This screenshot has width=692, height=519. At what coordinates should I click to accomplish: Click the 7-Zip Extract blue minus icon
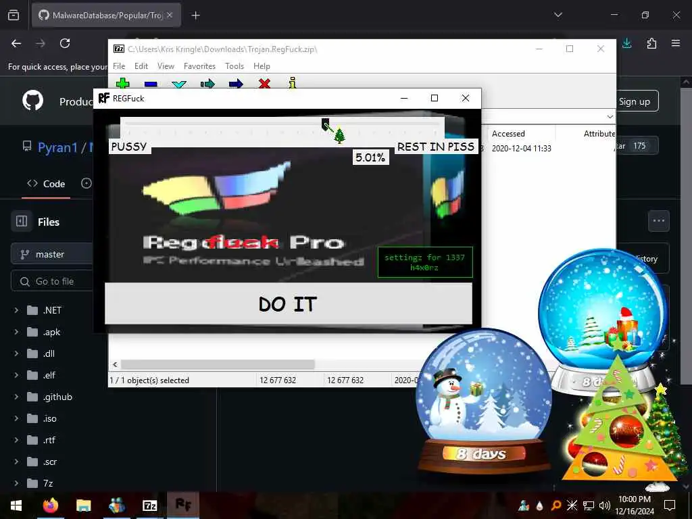pos(151,83)
